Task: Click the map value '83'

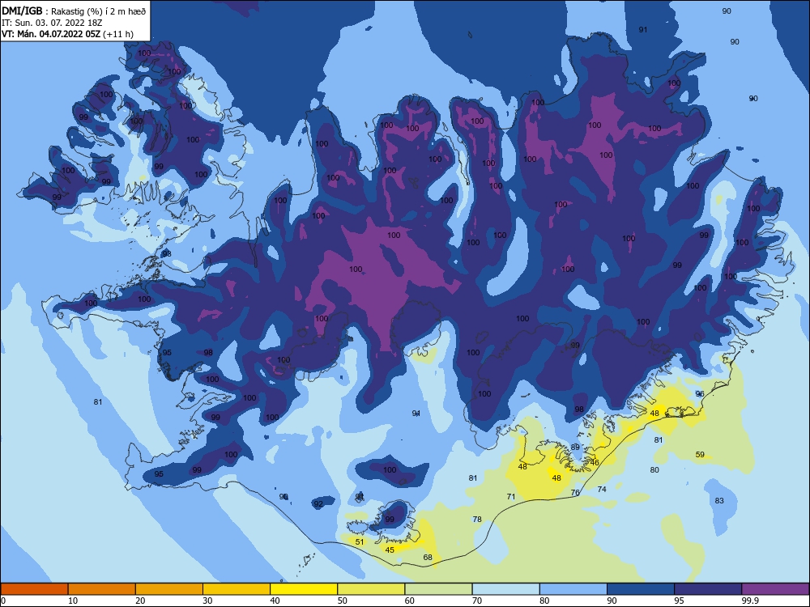Action: (719, 500)
